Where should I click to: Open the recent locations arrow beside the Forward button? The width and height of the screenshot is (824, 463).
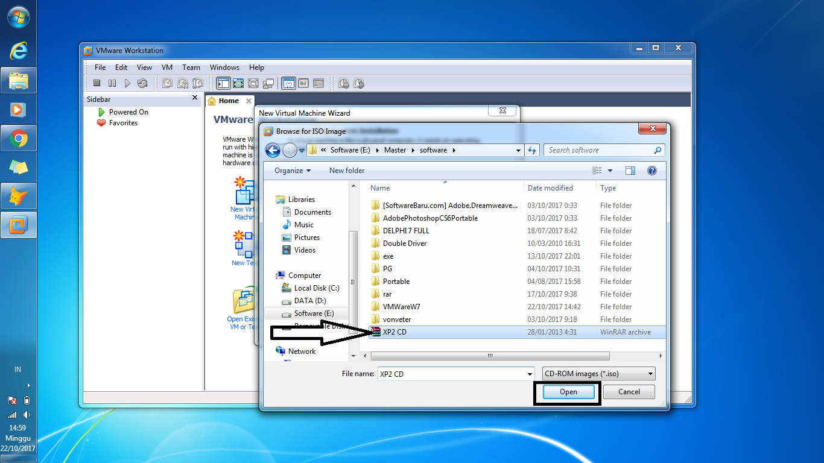pos(302,150)
